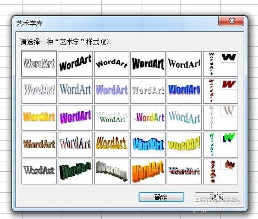Select the lavender purple WordArt style
The width and height of the screenshot is (258, 219).
[x=112, y=91]
